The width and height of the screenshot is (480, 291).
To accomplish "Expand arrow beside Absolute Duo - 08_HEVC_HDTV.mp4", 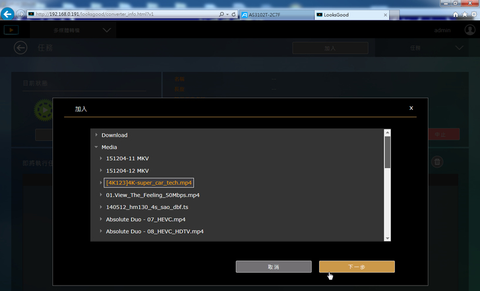I will pyautogui.click(x=101, y=231).
